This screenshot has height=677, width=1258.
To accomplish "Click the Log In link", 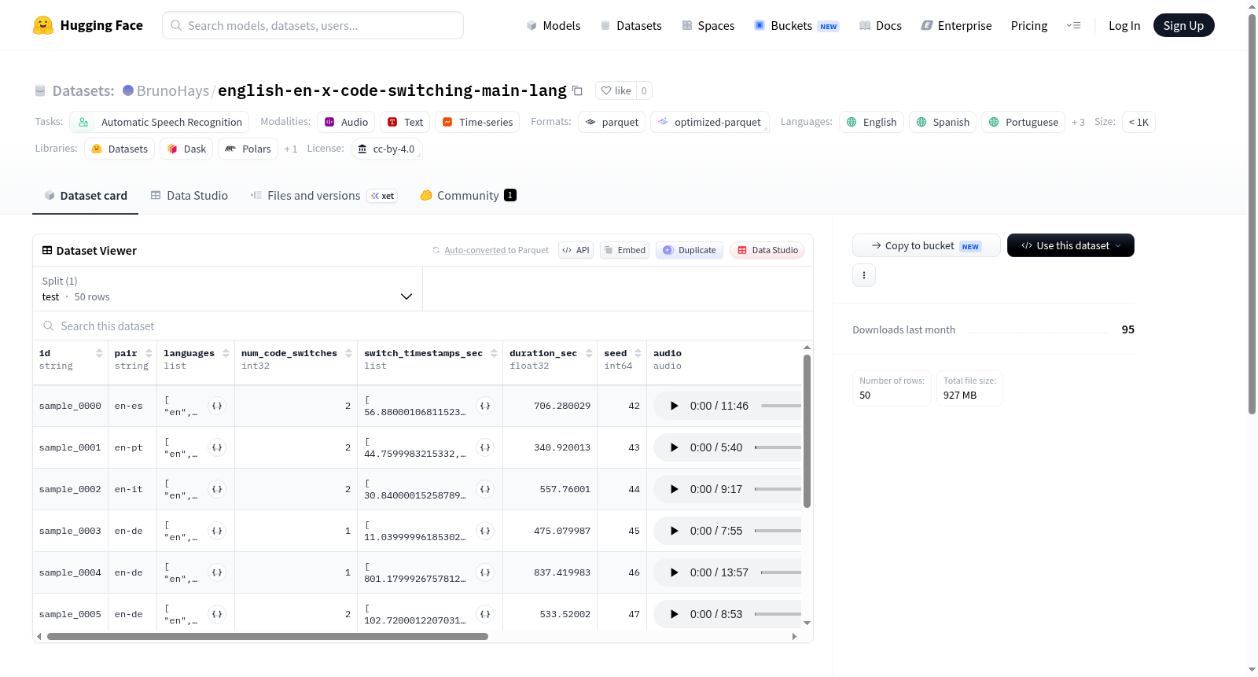I will (1124, 25).
